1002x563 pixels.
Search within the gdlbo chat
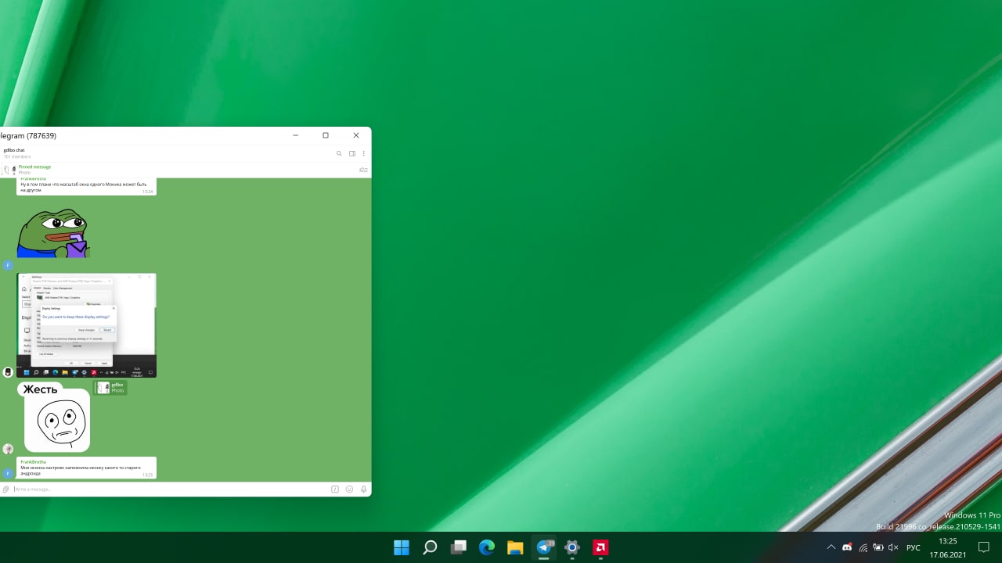[x=339, y=153]
